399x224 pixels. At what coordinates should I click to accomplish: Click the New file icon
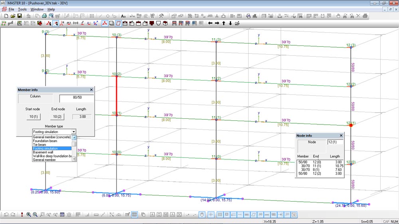(6, 16)
